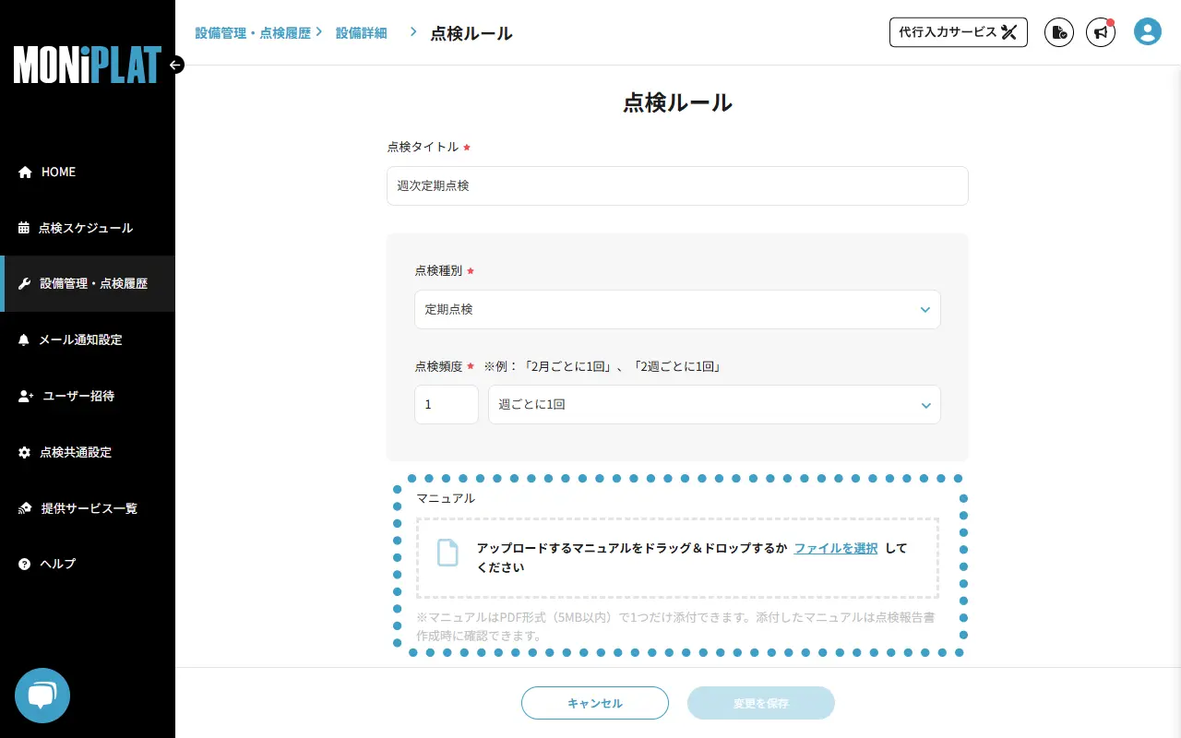Click the ファイルを選択 upload link
Screen dimensions: 1181x738
pos(836,547)
